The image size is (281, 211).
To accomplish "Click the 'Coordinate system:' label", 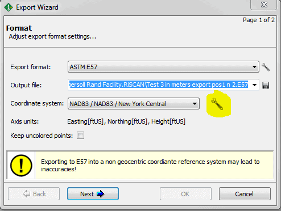I will pyautogui.click(x=37, y=103).
